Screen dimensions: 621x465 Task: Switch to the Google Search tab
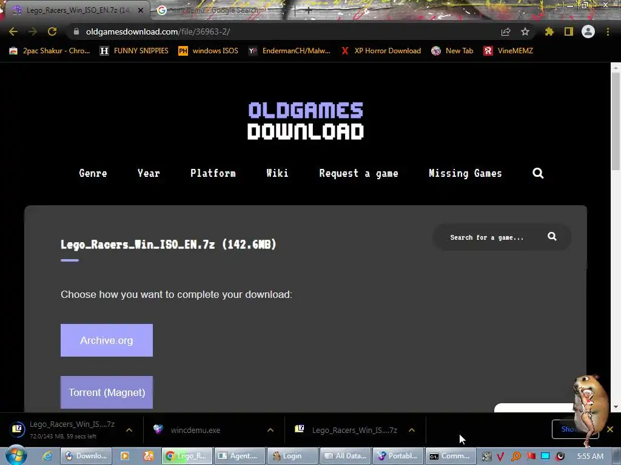214,10
